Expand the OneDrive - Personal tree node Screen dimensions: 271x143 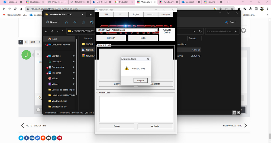point(45,45)
